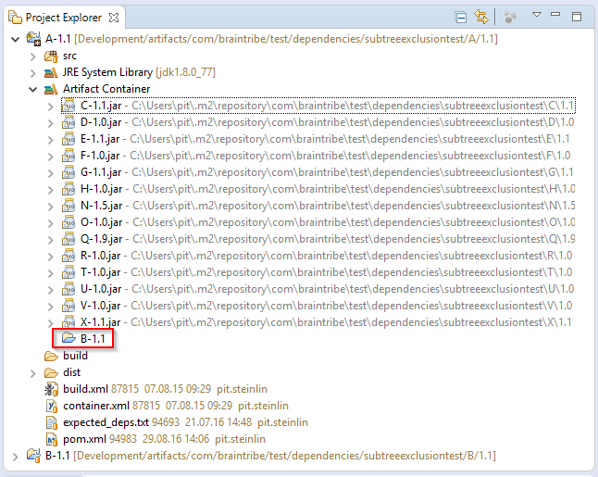Click the B-1.1 folder icon in container
The width and height of the screenshot is (598, 477).
click(69, 339)
